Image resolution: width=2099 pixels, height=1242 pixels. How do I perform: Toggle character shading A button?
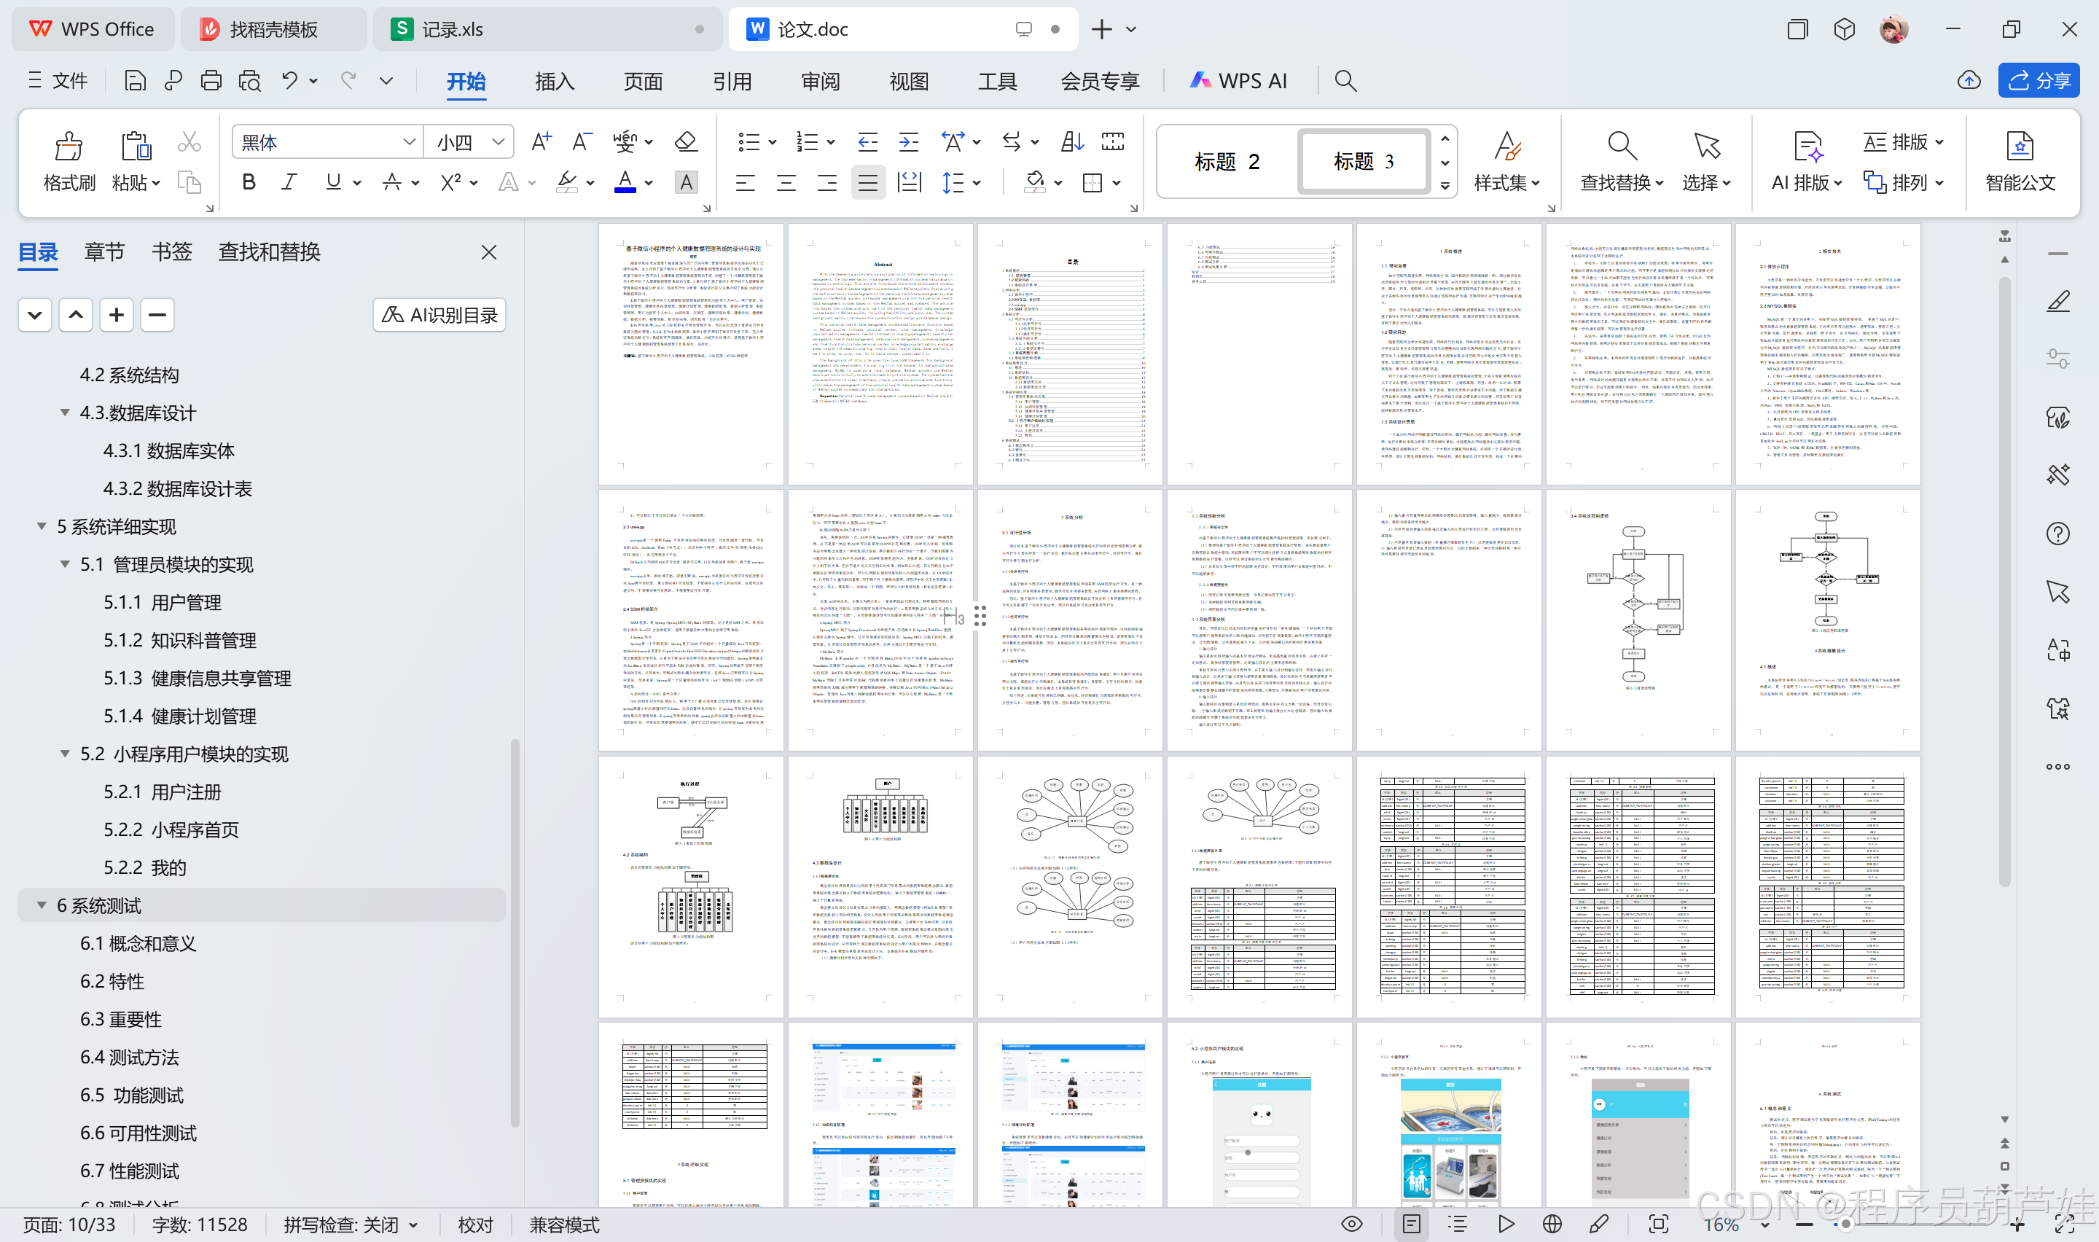[686, 182]
